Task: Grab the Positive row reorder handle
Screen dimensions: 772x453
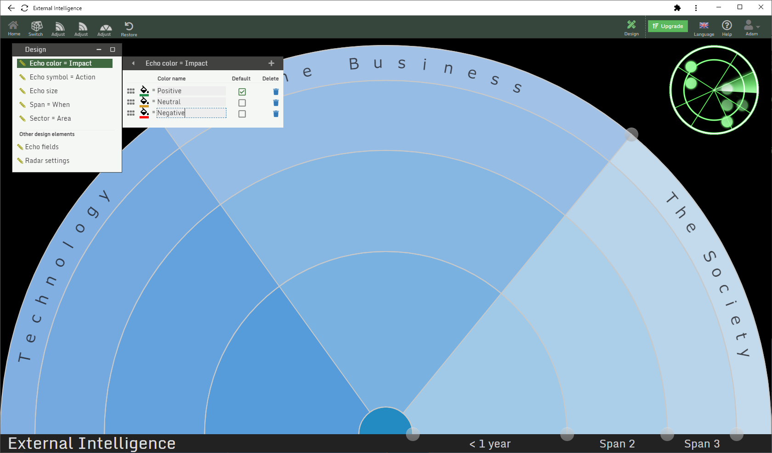Action: click(131, 91)
